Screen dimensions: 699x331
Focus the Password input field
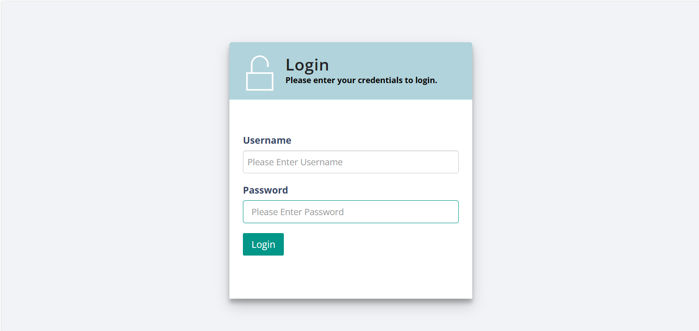[x=350, y=212]
